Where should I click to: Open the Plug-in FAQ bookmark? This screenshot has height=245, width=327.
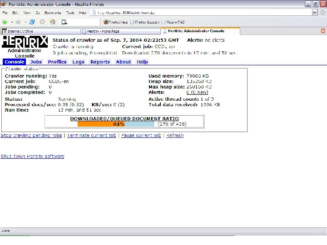[173, 22]
